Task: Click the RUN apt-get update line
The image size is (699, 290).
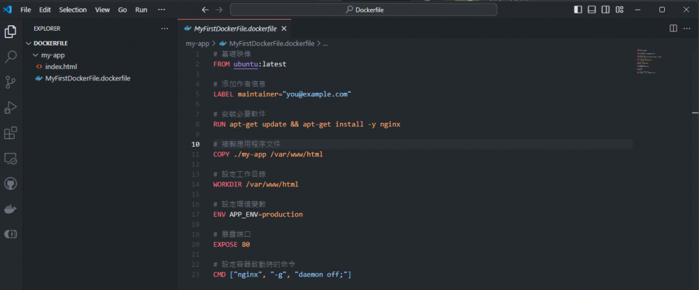Action: [306, 124]
